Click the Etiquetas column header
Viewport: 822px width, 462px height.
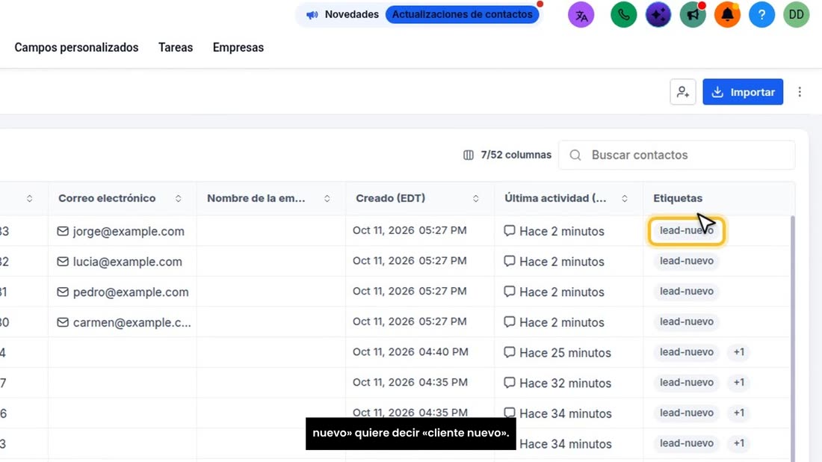(x=678, y=198)
